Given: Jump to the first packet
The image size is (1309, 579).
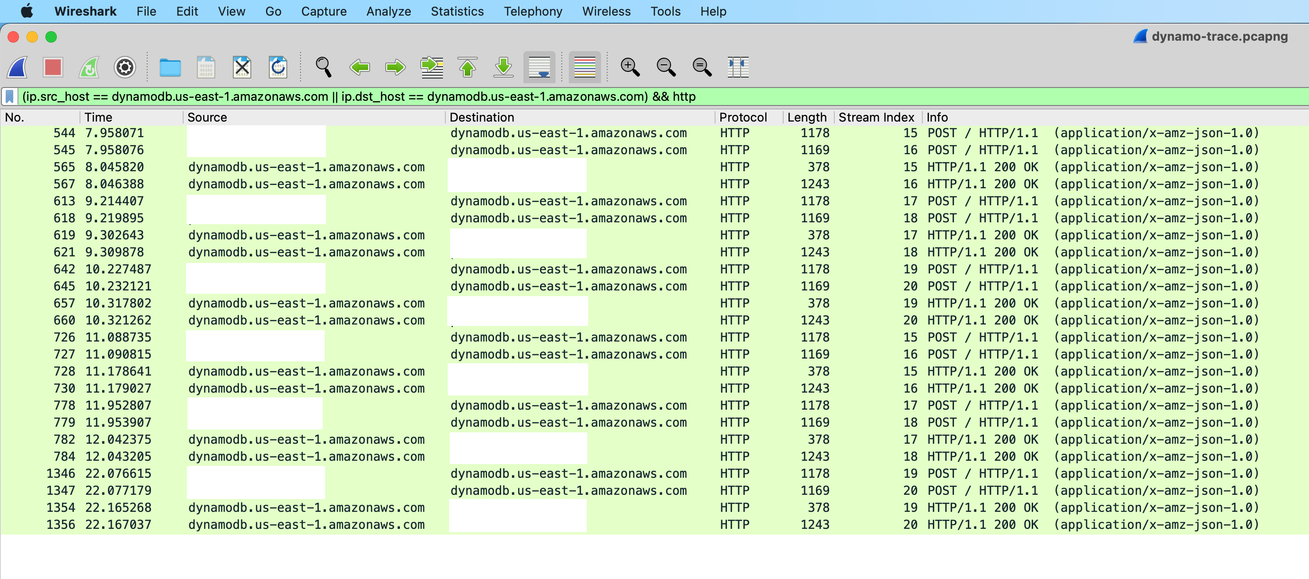Looking at the screenshot, I should click(x=468, y=67).
